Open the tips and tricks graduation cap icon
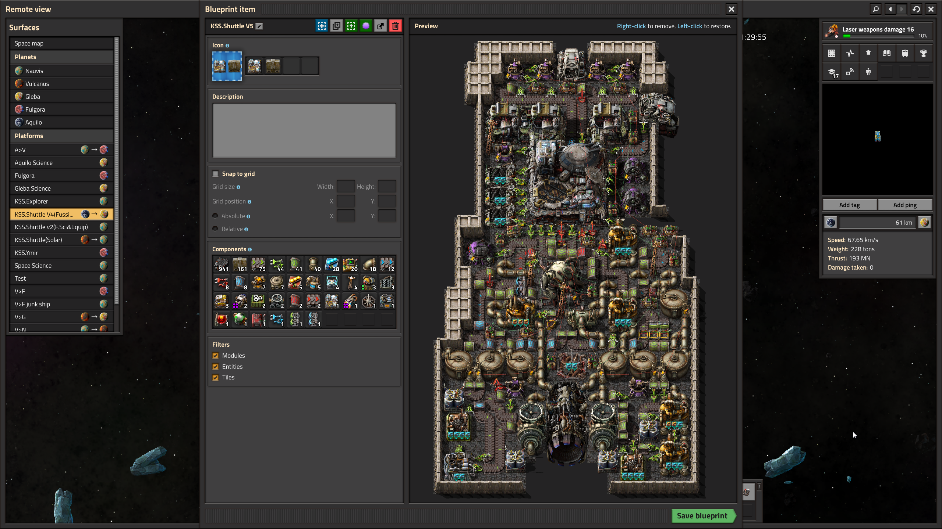Screen dimensions: 942x529 click(832, 72)
